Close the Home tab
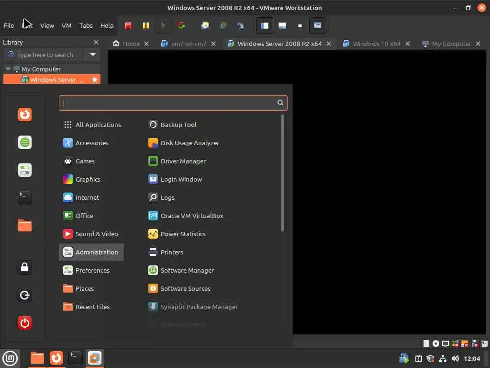 tap(146, 44)
